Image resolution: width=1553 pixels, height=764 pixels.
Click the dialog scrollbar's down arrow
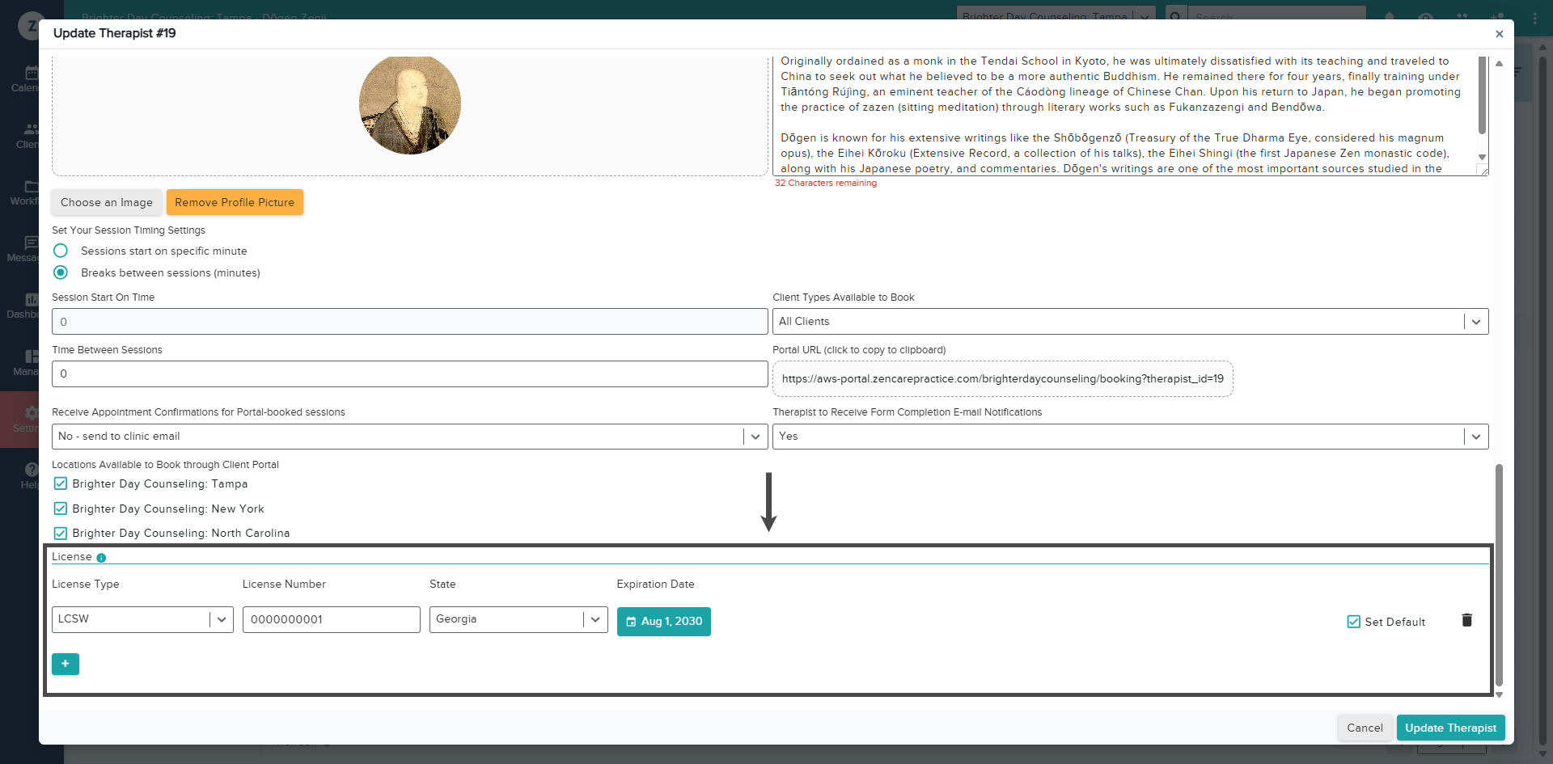click(x=1499, y=695)
